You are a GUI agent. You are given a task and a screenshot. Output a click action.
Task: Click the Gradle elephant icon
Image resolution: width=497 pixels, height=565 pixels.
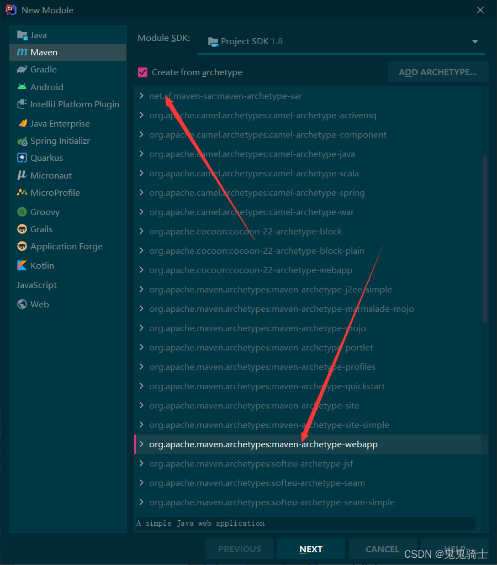tap(22, 70)
